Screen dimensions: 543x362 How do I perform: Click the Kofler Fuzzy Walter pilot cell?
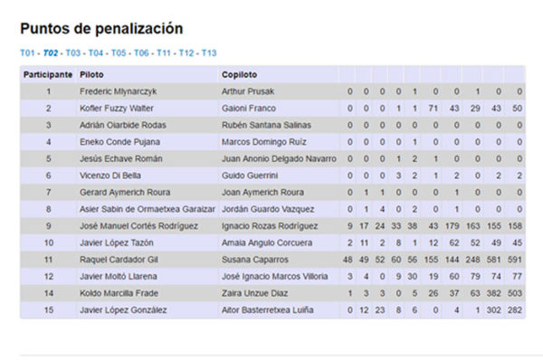(x=117, y=109)
